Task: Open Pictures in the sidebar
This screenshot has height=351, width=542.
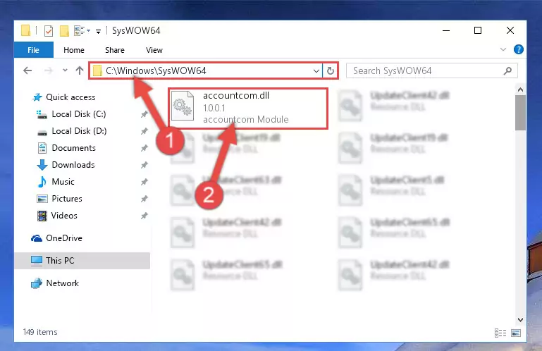Action: pos(59,199)
